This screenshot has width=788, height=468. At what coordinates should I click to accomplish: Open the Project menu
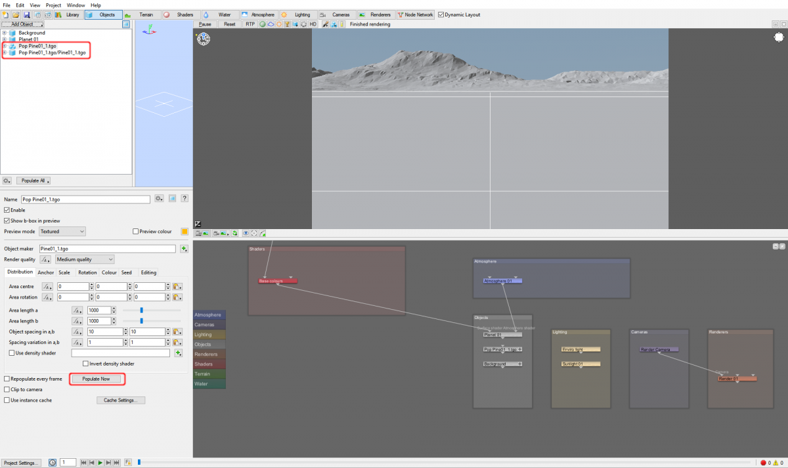(x=53, y=5)
